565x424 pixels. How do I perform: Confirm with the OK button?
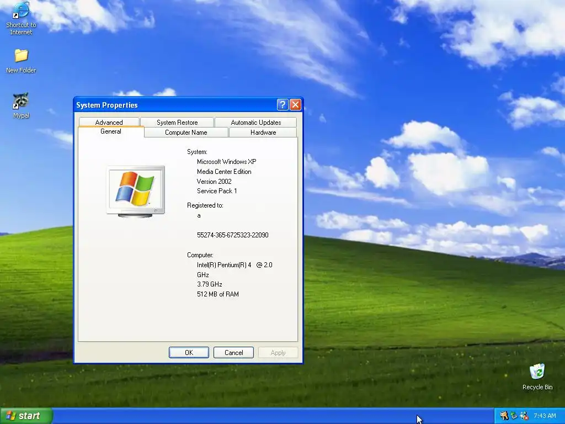pos(189,353)
